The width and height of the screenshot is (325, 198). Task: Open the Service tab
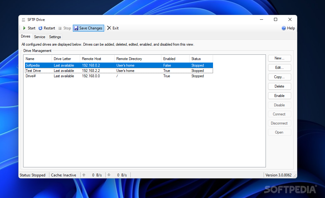tap(40, 37)
